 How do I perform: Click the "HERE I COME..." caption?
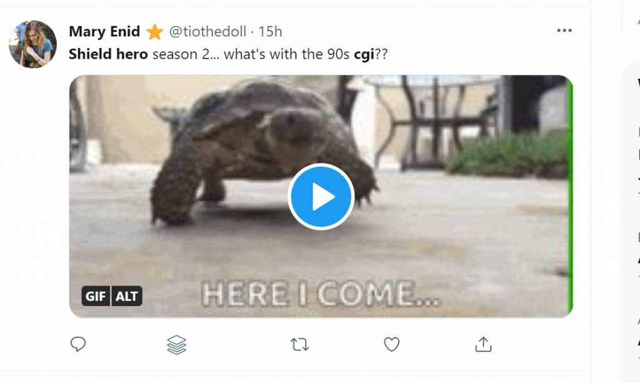tap(321, 294)
